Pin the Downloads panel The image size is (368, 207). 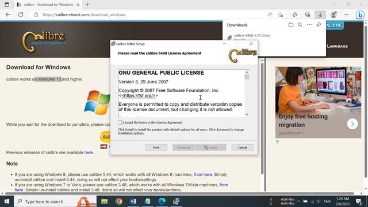(x=319, y=25)
